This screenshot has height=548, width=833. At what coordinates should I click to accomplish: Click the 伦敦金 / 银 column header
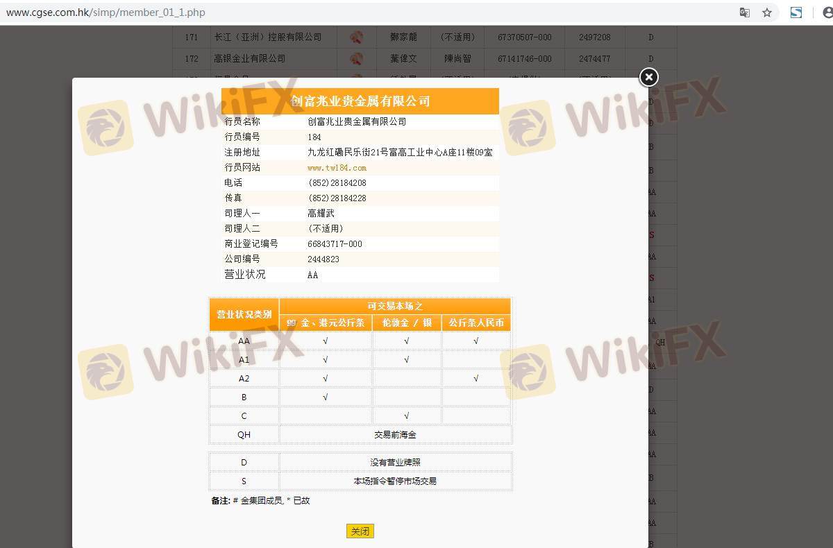[x=406, y=323]
